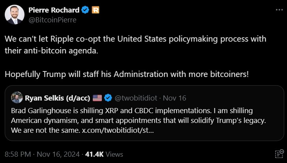Click Pierre Rochard's profile avatar
Viewport: 287px width, 163px height.
tap(14, 15)
